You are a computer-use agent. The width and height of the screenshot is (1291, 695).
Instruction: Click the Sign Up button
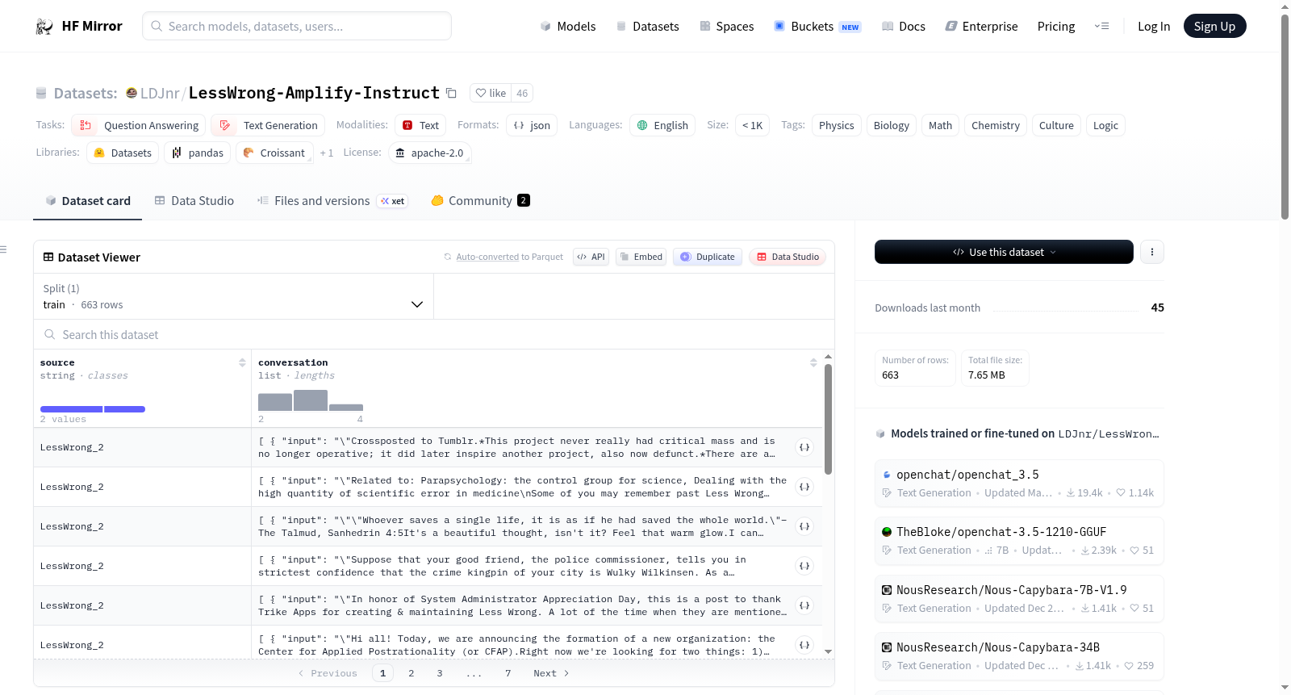click(1215, 27)
